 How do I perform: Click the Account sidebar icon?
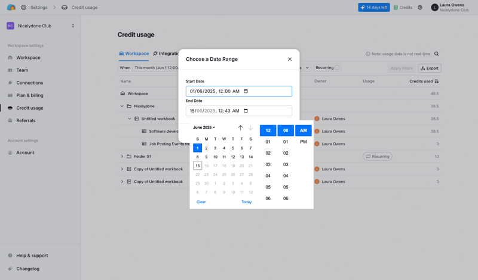pos(10,153)
